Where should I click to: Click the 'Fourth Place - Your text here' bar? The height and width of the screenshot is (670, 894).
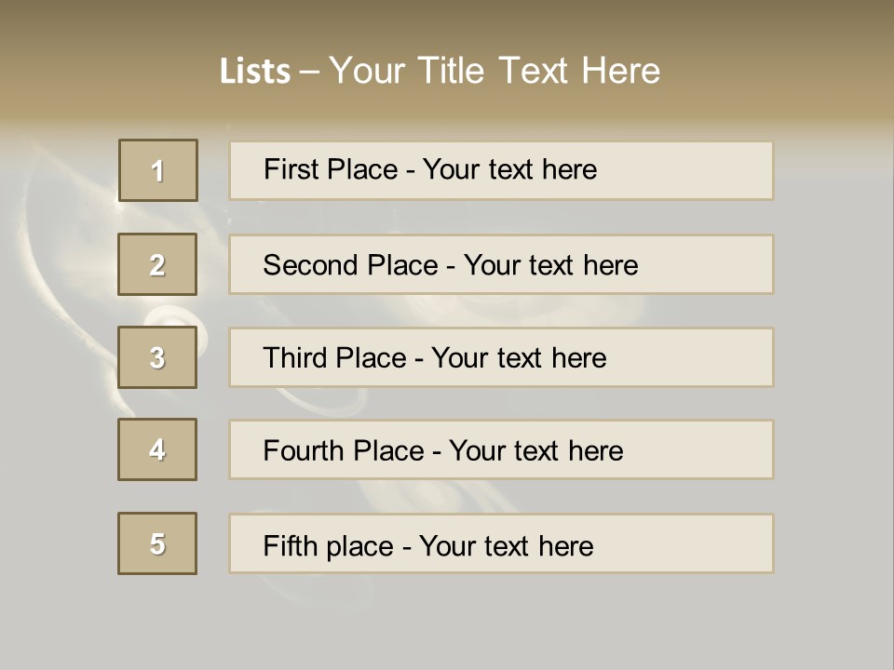pyautogui.click(x=501, y=449)
